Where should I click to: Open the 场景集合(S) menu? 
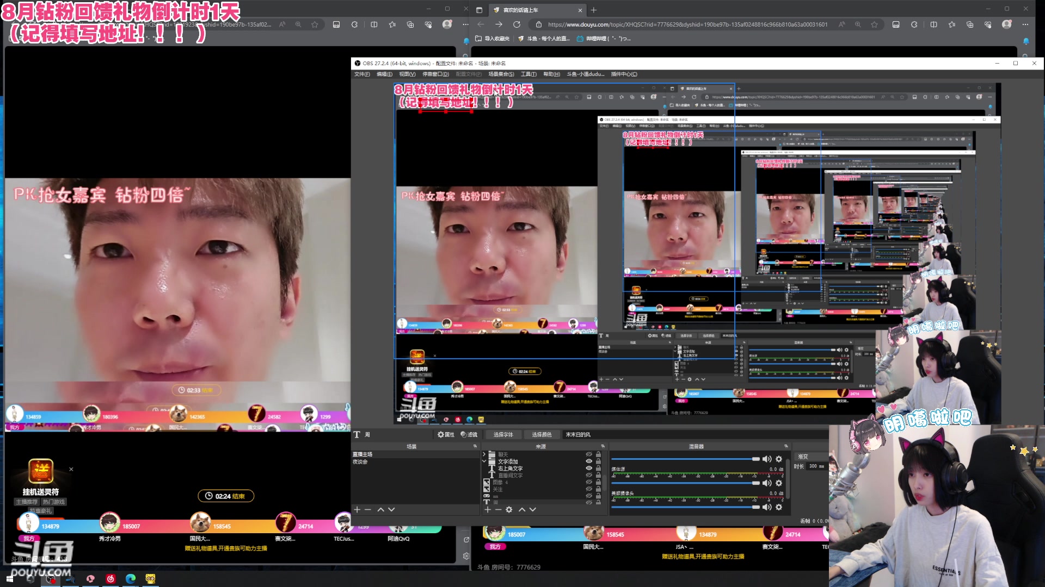point(501,74)
